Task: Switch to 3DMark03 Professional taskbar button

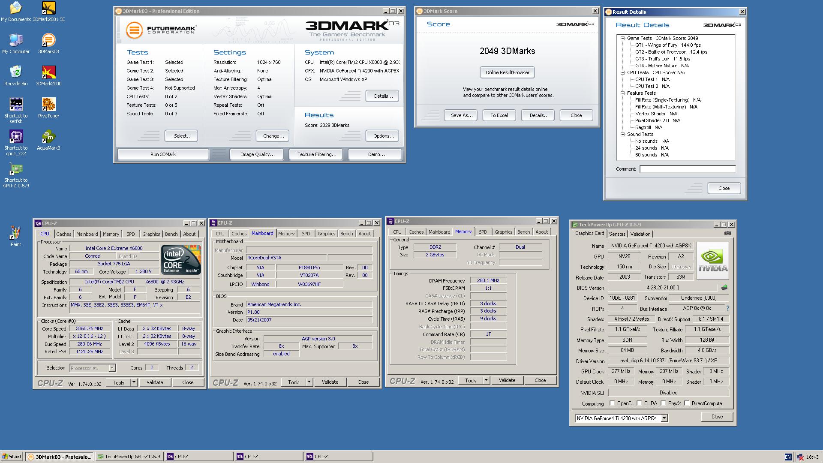Action: [x=60, y=457]
